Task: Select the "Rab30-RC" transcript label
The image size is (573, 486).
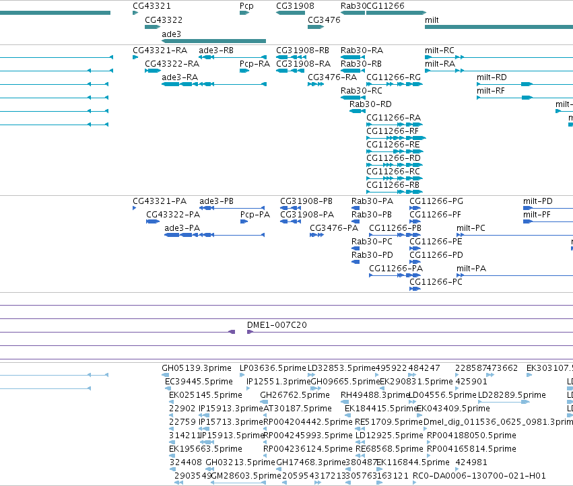Action: 362,91
